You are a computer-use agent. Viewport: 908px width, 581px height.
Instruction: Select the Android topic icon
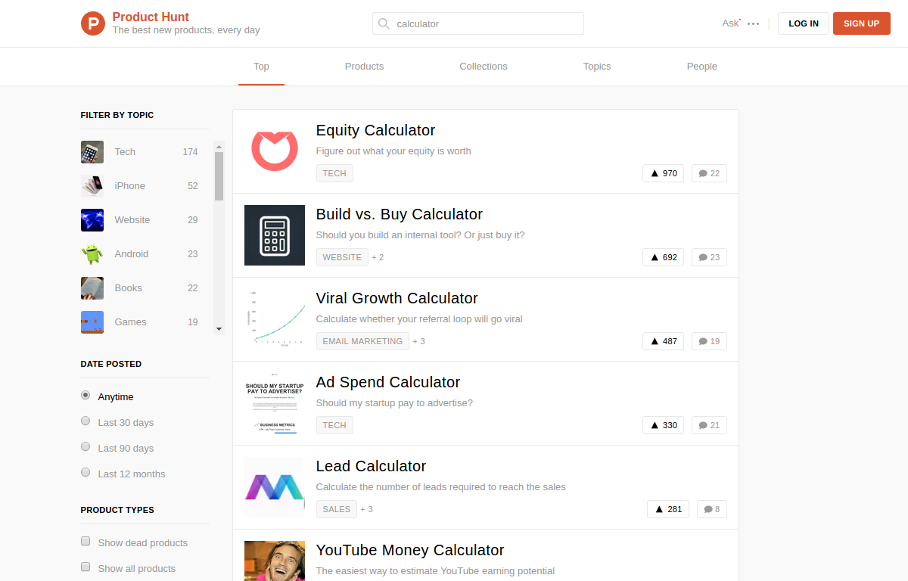click(x=92, y=254)
